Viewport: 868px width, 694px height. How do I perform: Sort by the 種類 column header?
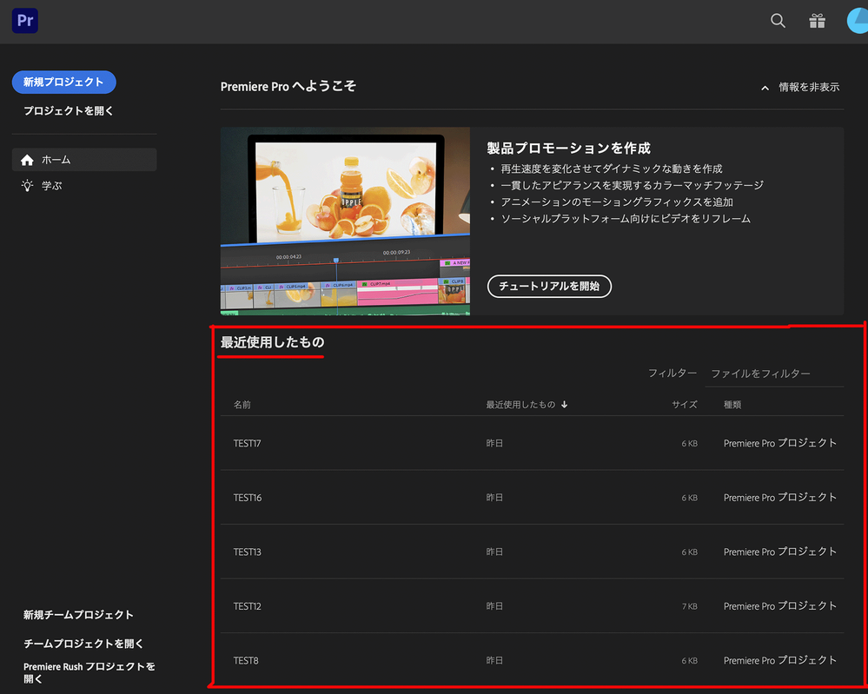point(732,405)
